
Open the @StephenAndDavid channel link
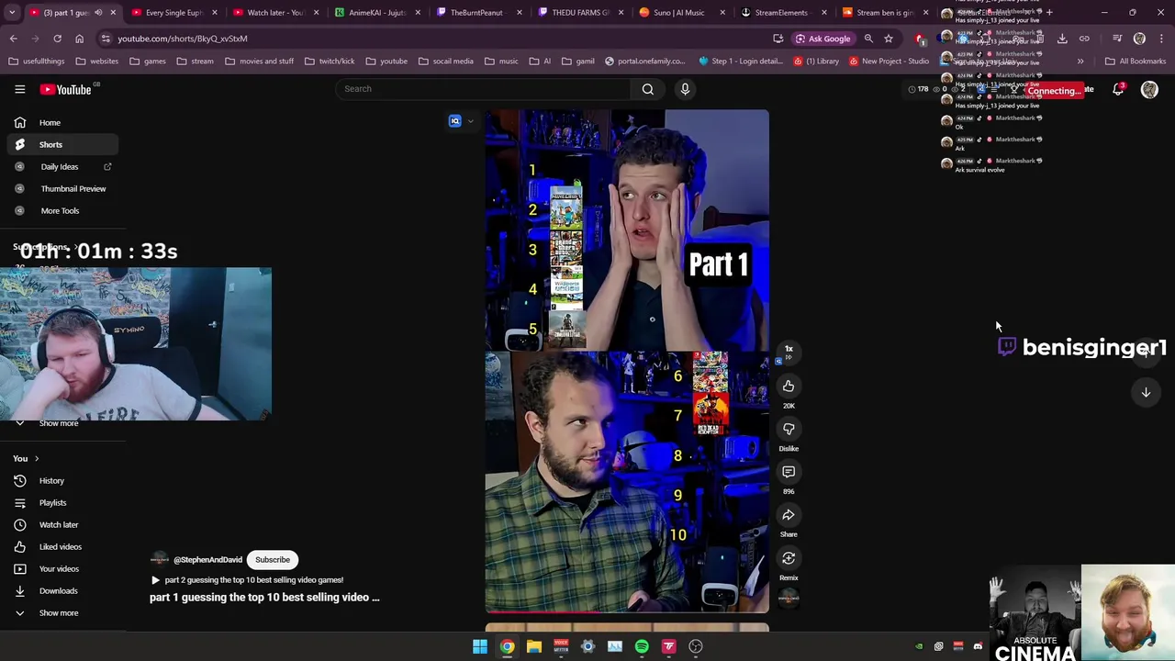[x=207, y=560]
